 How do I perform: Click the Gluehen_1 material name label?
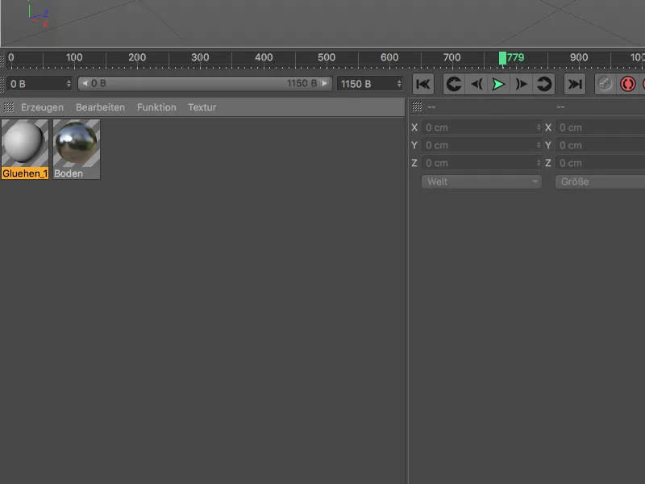pos(25,173)
